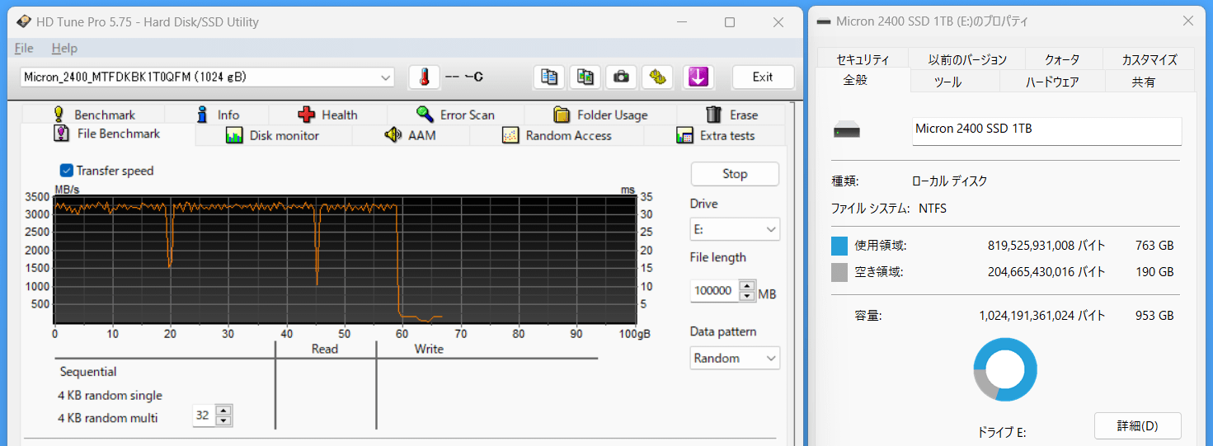Click the disk usage donut chart
Viewport: 1213px width, 446px height.
pyautogui.click(x=1005, y=369)
